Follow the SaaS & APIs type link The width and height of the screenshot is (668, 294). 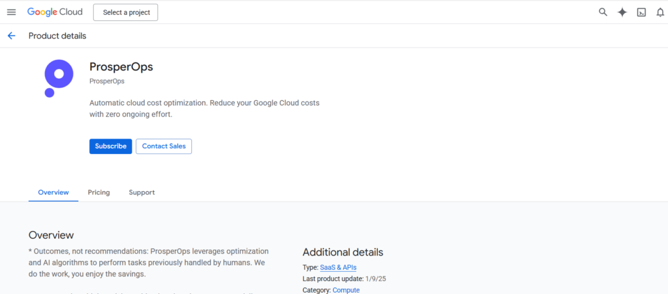[x=338, y=267]
